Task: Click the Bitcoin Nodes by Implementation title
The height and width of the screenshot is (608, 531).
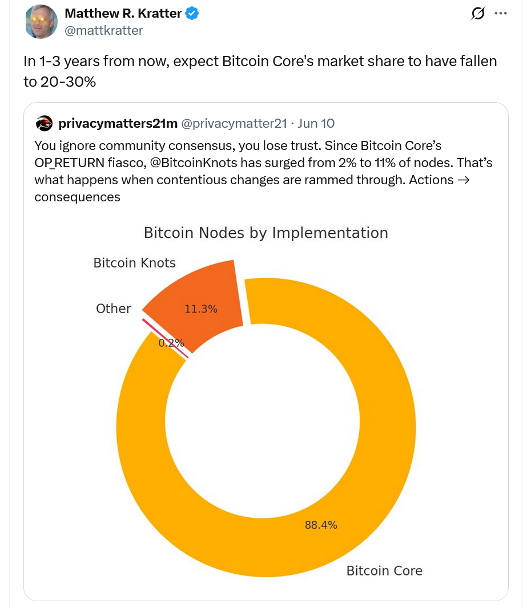Action: [265, 233]
